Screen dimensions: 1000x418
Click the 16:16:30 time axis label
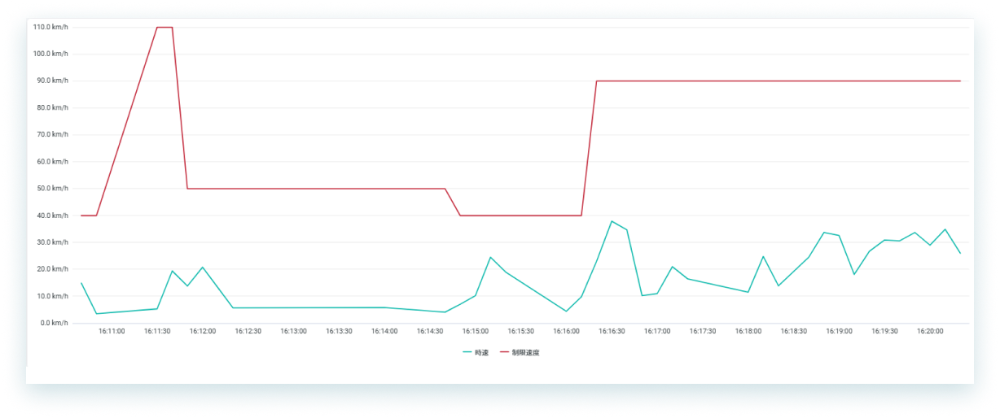click(x=612, y=332)
